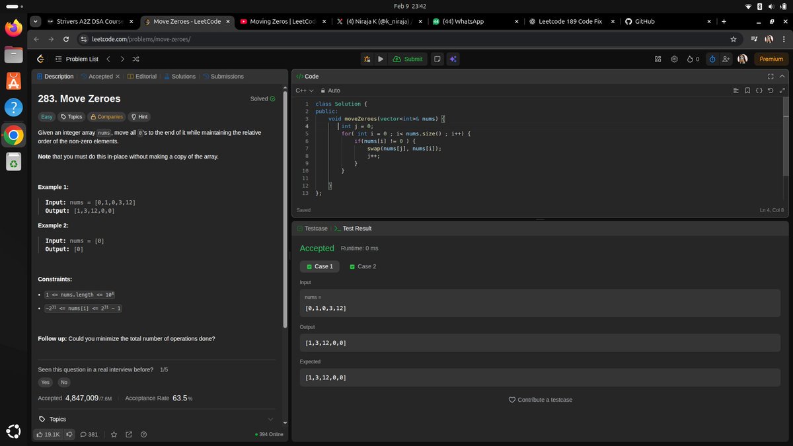Open the Editorial tab
Screen dimensions: 793x446
(x=142, y=77)
